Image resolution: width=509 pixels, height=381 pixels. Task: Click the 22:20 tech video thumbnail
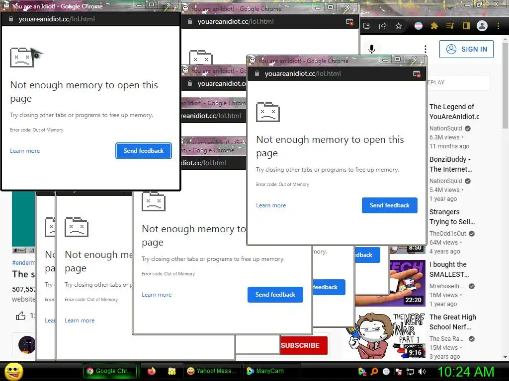(390, 283)
